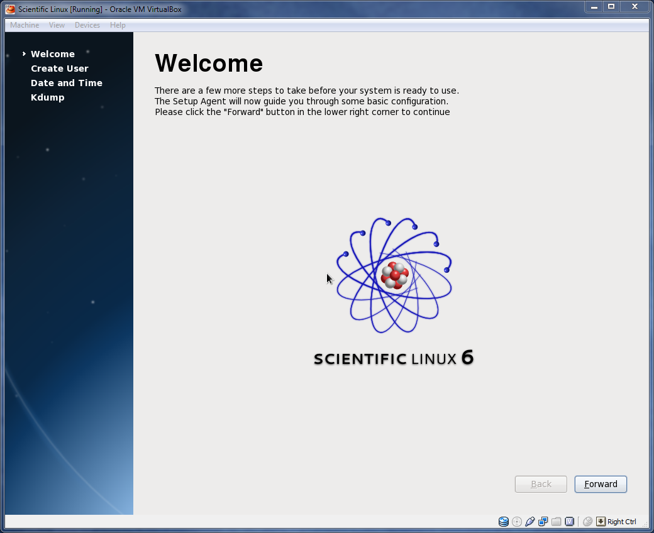Maximize the VirtualBox window
Image resolution: width=654 pixels, height=533 pixels.
click(x=611, y=7)
